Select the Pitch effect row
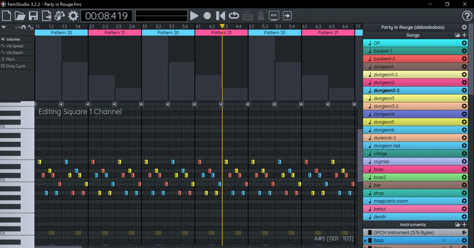 pos(17,59)
